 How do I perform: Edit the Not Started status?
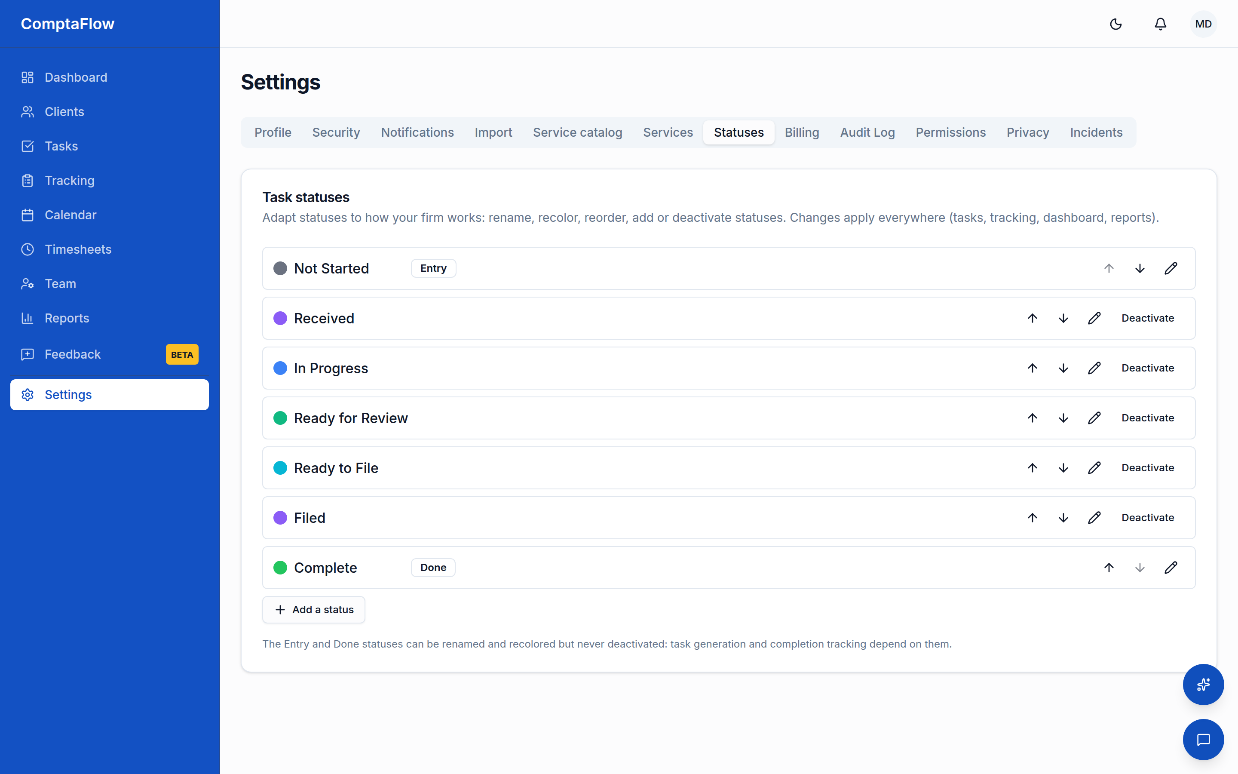1171,268
